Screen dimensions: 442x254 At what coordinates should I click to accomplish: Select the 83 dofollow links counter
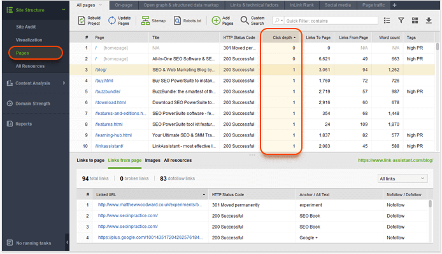[x=177, y=178]
